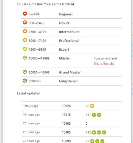133x143 pixels.
Task: Click the 10924 karma total in updates
Action: [x=66, y=106]
